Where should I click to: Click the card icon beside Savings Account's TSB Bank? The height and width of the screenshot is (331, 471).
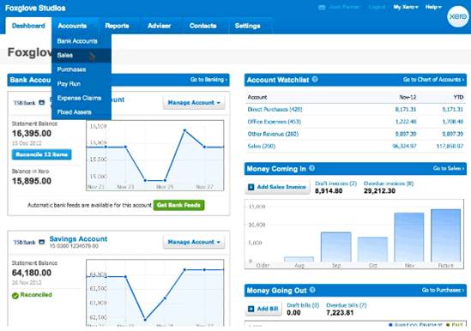[42, 242]
